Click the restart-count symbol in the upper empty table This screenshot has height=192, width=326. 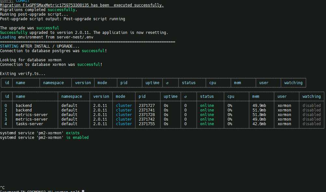(x=167, y=83)
